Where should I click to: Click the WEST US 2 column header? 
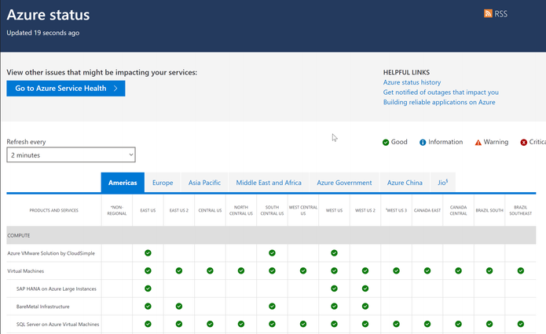click(365, 210)
